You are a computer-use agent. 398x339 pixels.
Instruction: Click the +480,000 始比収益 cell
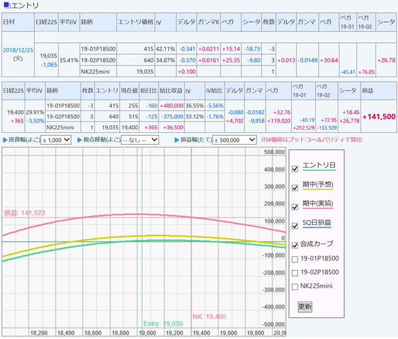(172, 106)
